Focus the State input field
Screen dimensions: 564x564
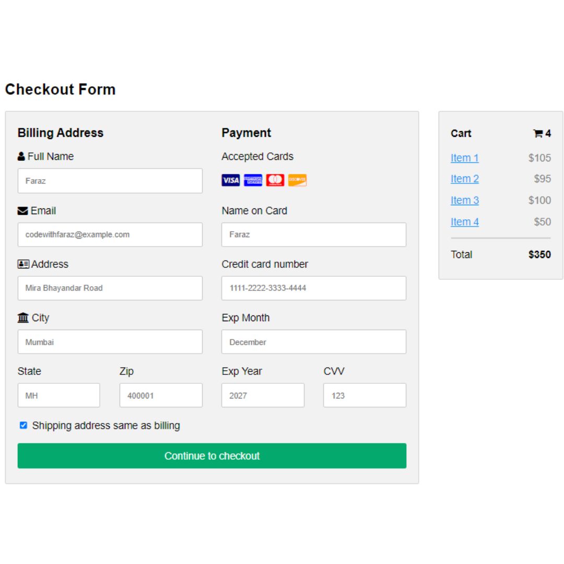pyautogui.click(x=58, y=395)
